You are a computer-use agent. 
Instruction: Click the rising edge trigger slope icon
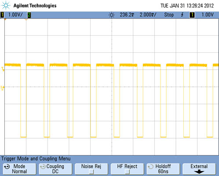[x=182, y=15]
